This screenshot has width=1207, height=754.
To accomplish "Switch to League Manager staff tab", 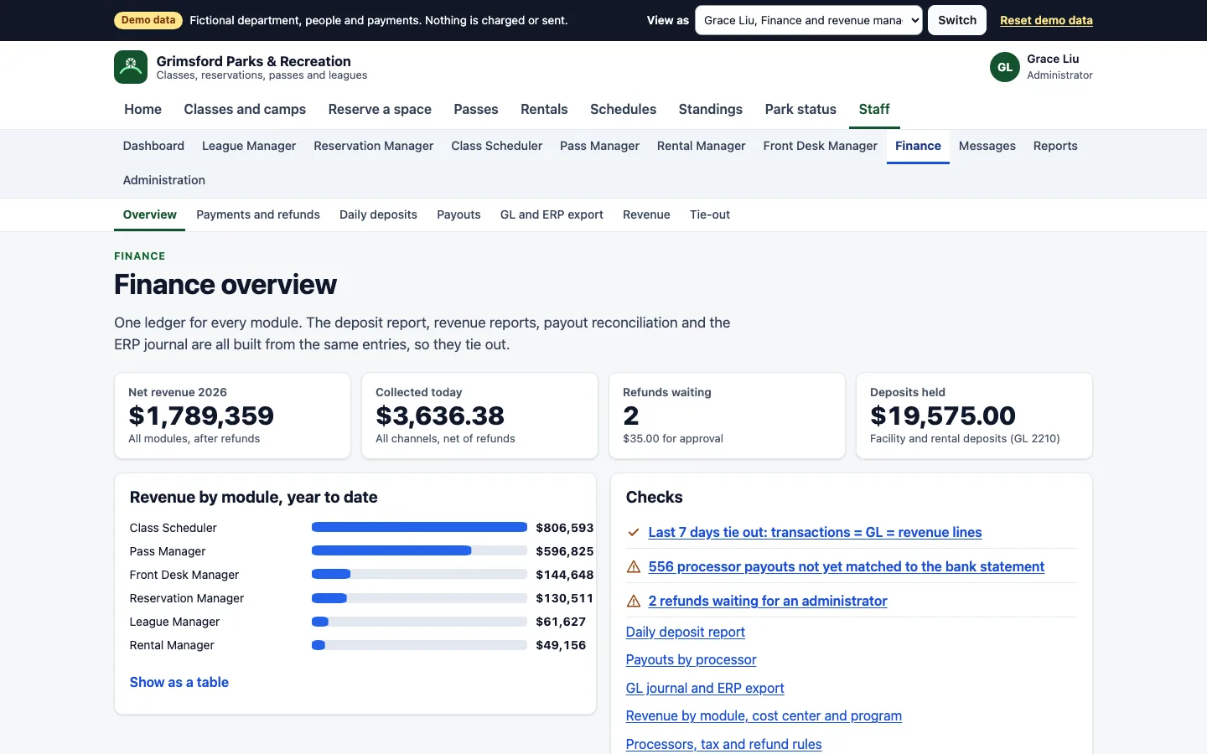I will [249, 146].
